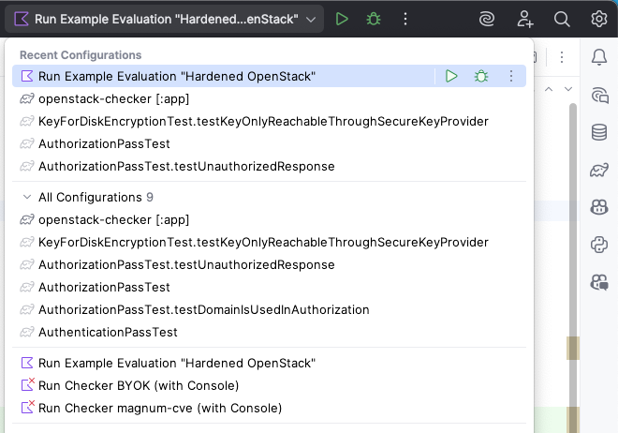Open the AI chat tool window in sidebar

(x=599, y=95)
